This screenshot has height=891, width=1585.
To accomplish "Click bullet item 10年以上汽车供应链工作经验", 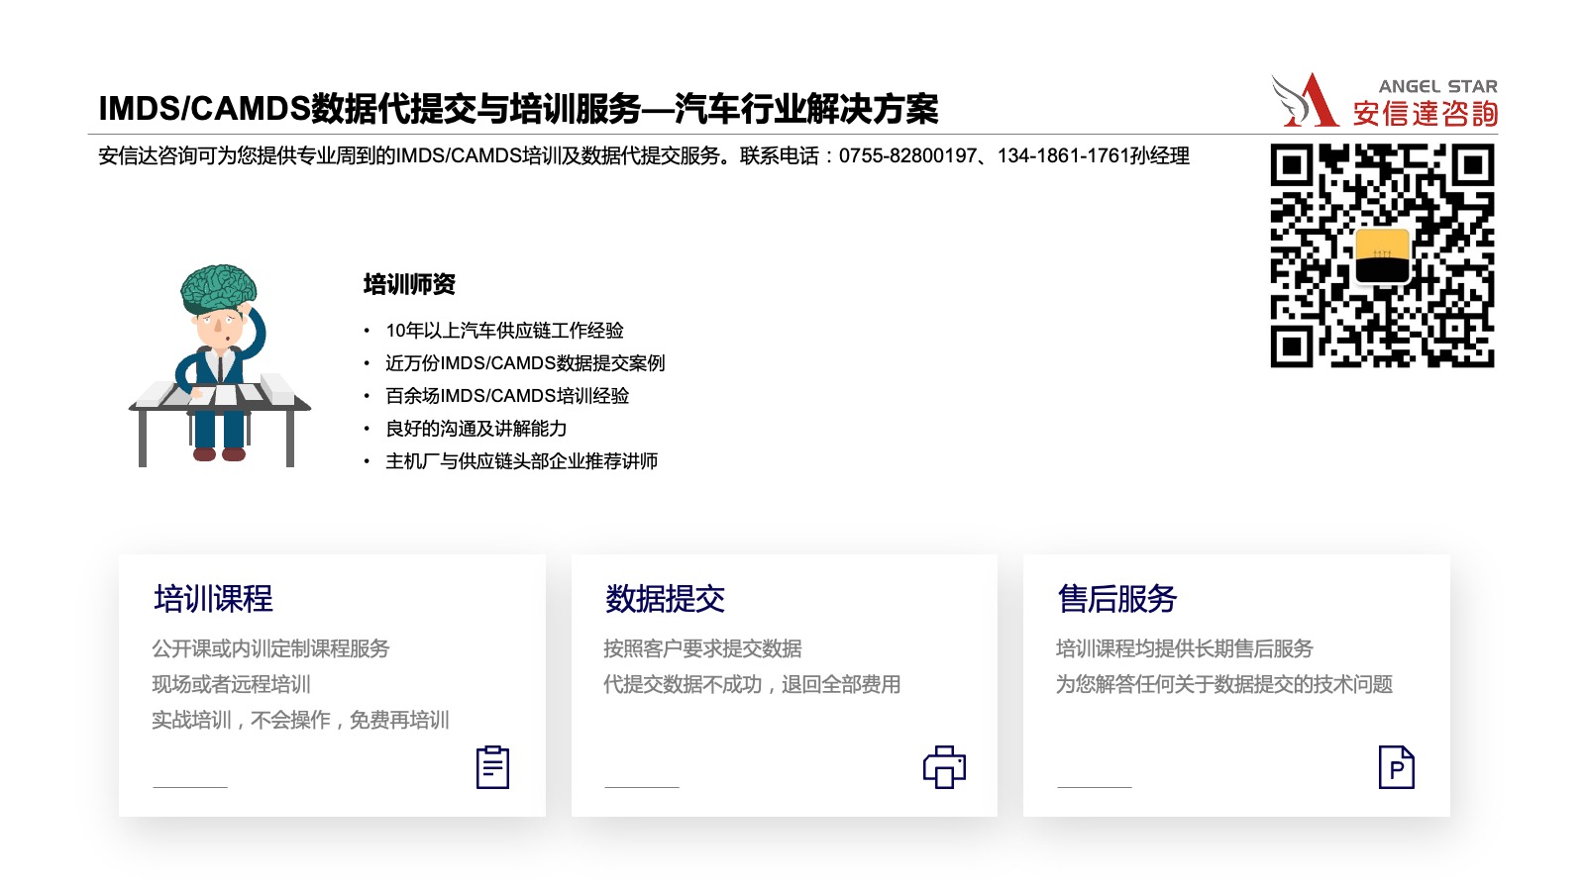I will pyautogui.click(x=505, y=333).
